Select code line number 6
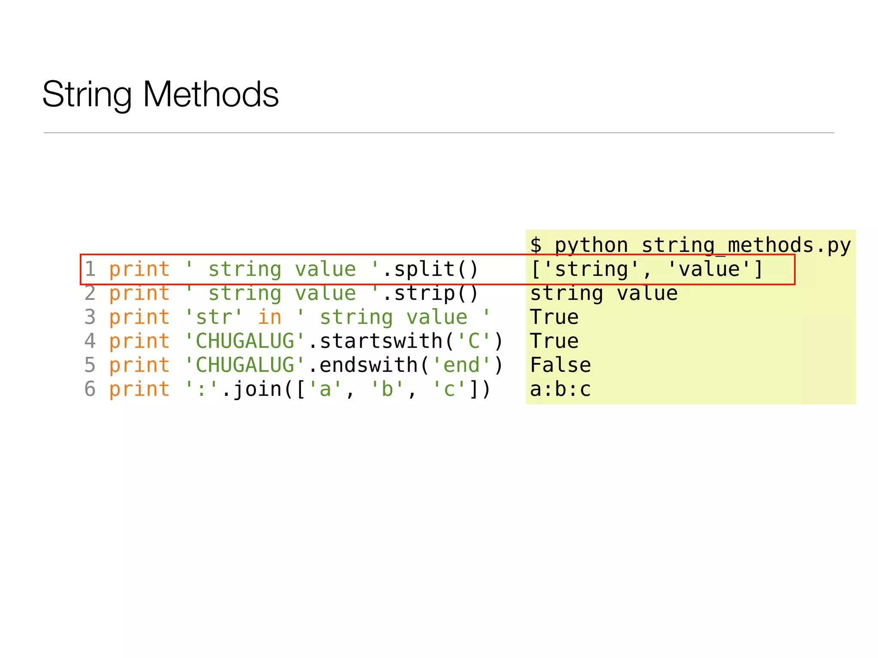The image size is (878, 658). (x=90, y=389)
